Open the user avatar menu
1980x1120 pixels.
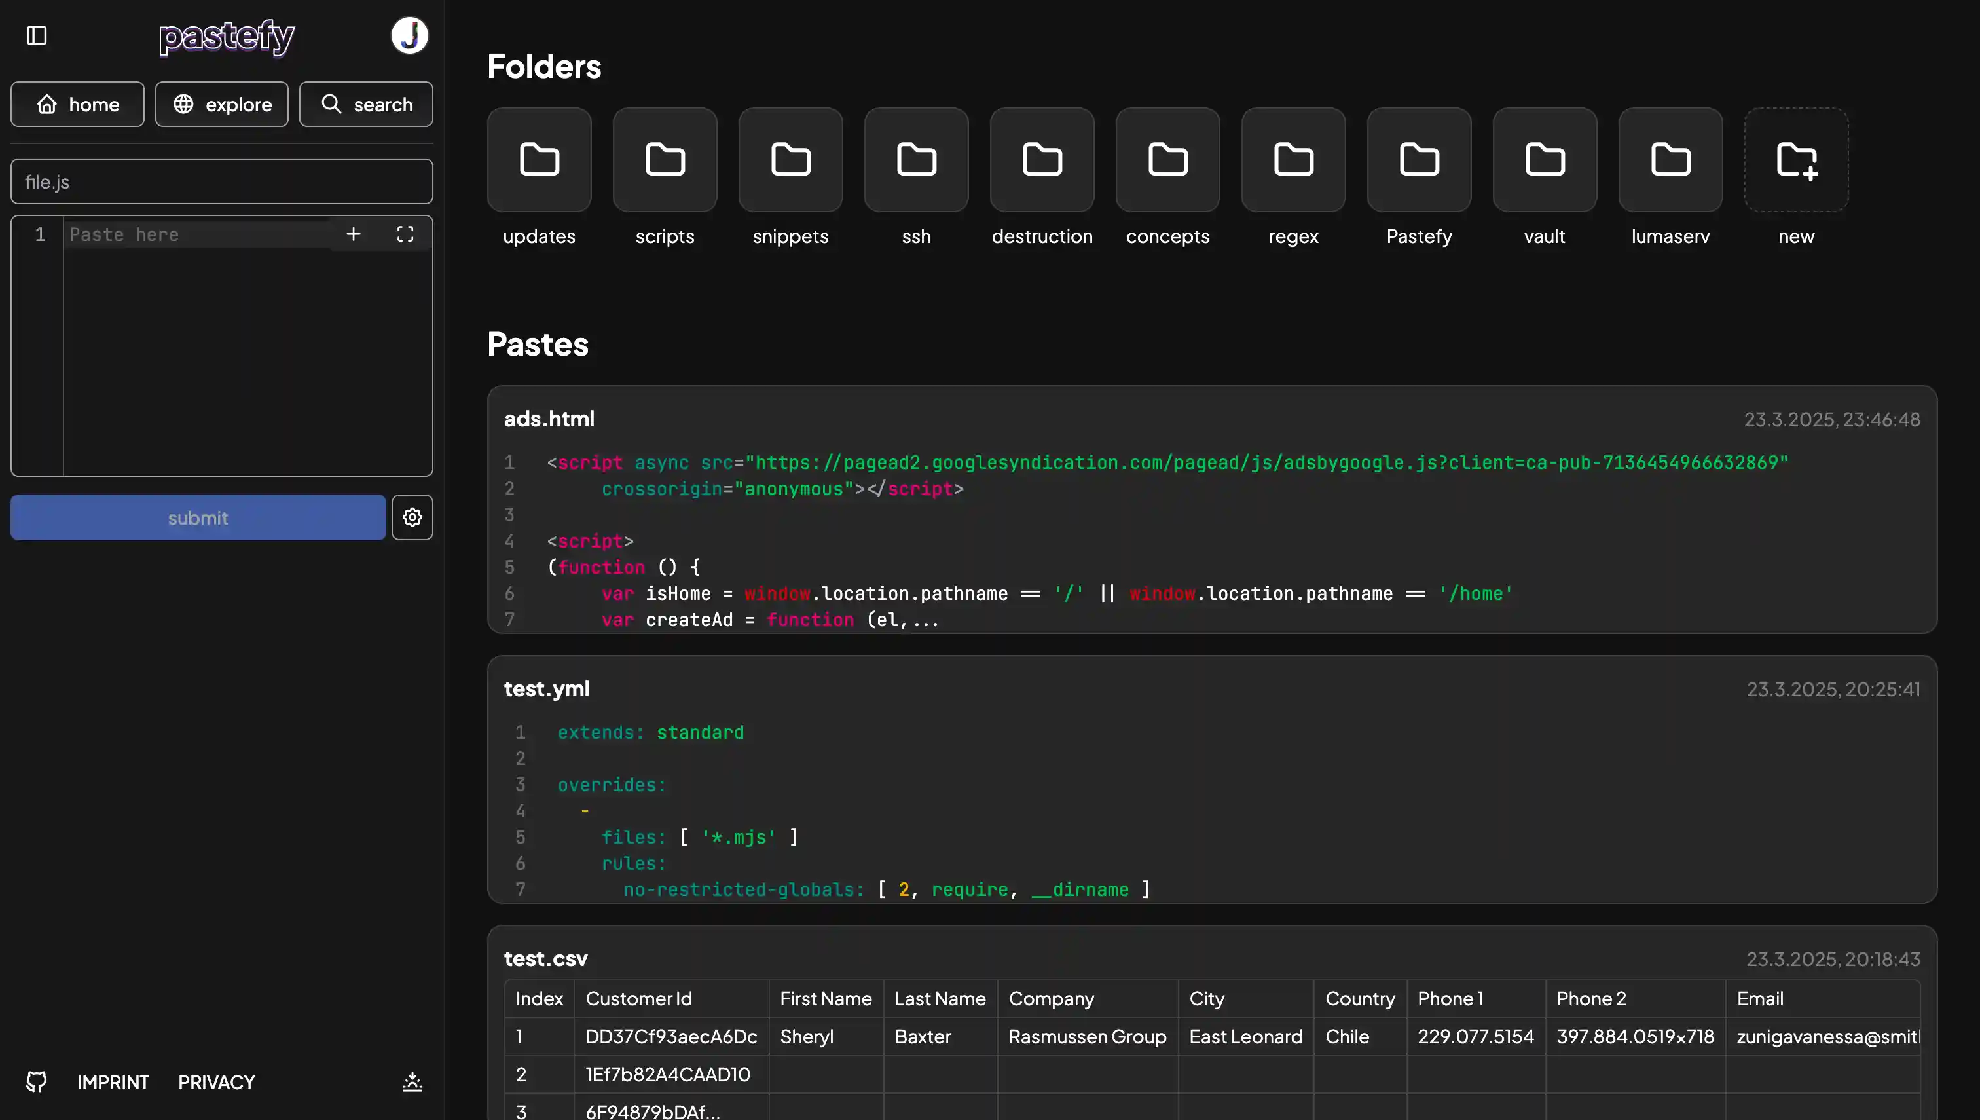click(x=409, y=35)
